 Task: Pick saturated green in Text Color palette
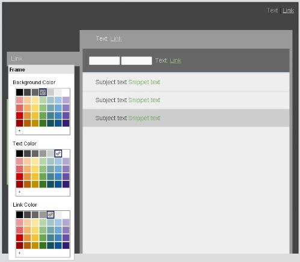coord(43,177)
